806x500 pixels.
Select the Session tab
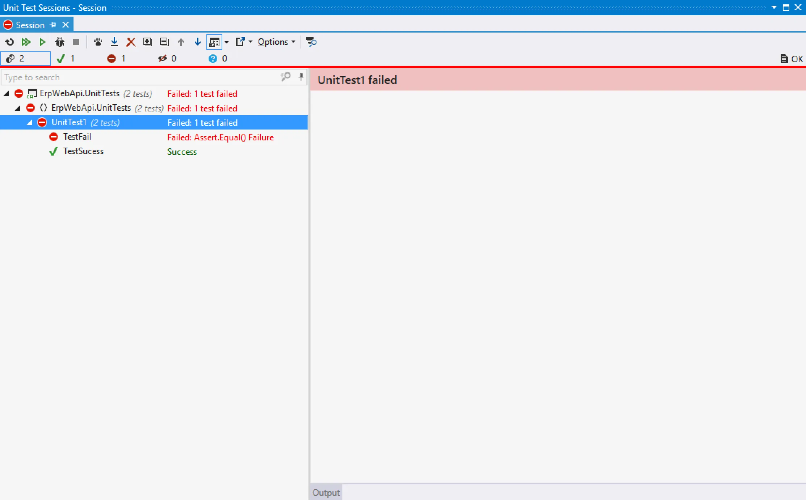[30, 25]
